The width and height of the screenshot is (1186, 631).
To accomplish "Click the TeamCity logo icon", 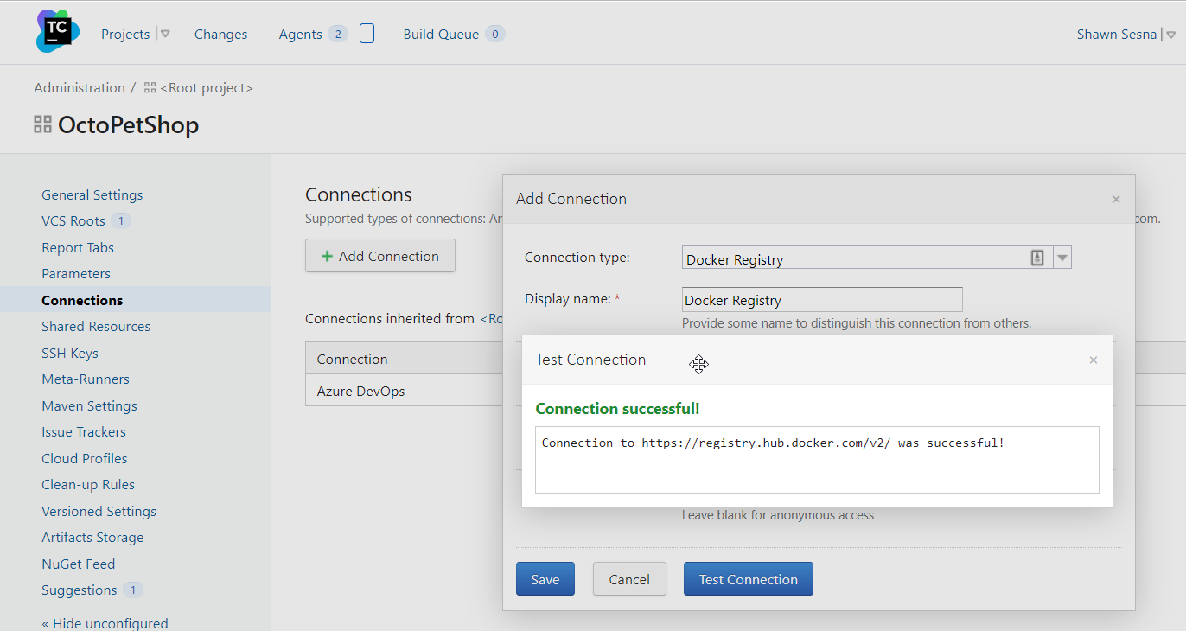I will pyautogui.click(x=57, y=31).
